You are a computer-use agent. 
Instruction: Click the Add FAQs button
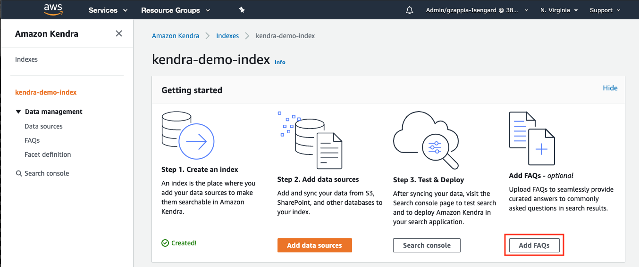tap(534, 245)
